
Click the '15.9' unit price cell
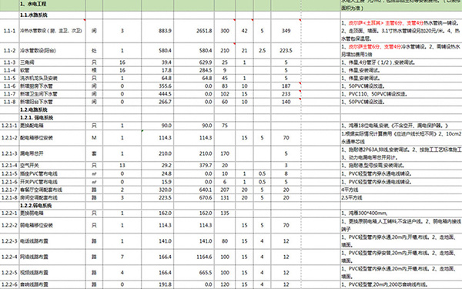pyautogui.click(x=157, y=182)
